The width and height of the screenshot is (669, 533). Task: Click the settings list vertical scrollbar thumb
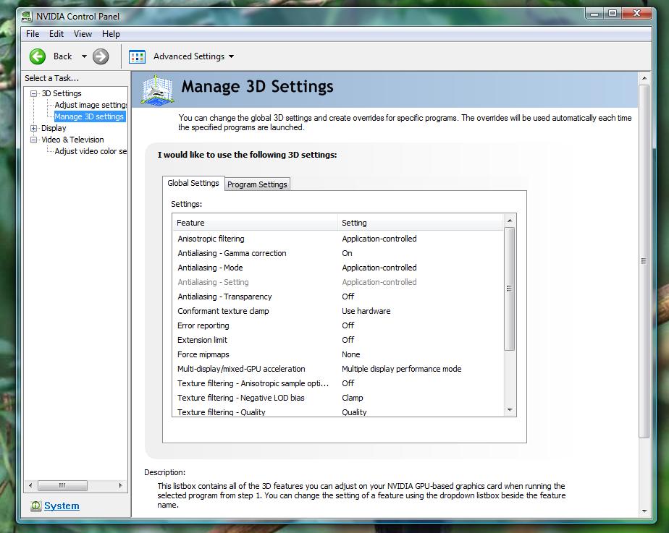click(x=510, y=289)
